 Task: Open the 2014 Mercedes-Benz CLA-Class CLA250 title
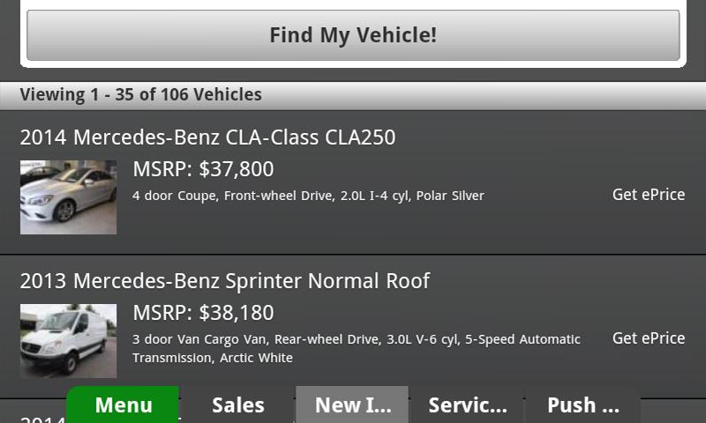pyautogui.click(x=207, y=137)
